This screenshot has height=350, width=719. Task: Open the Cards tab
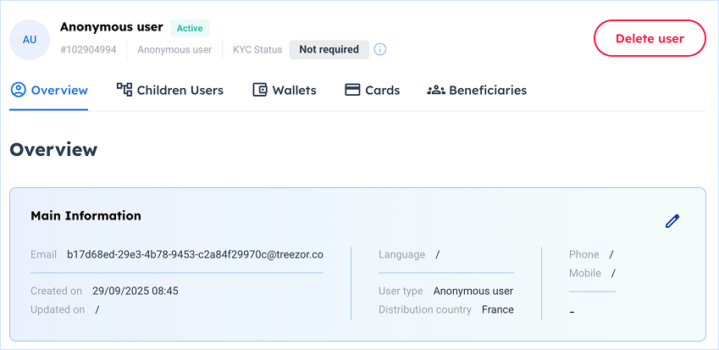coord(382,90)
